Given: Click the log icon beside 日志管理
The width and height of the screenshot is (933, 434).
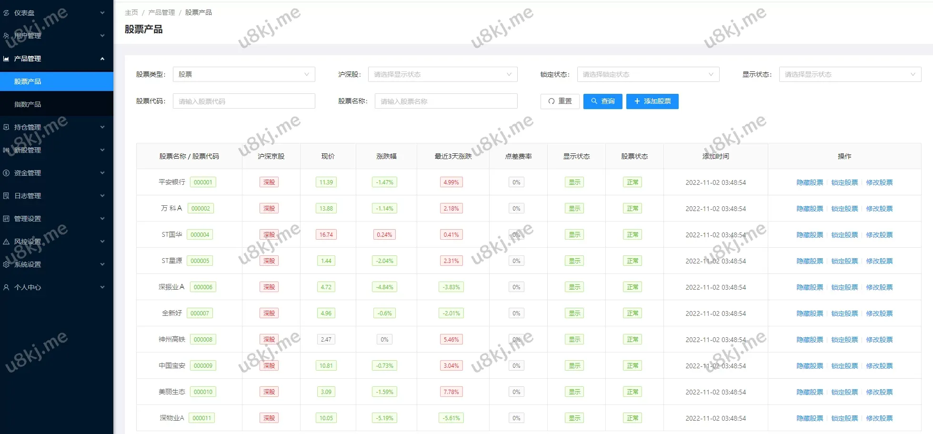Looking at the screenshot, I should tap(6, 196).
